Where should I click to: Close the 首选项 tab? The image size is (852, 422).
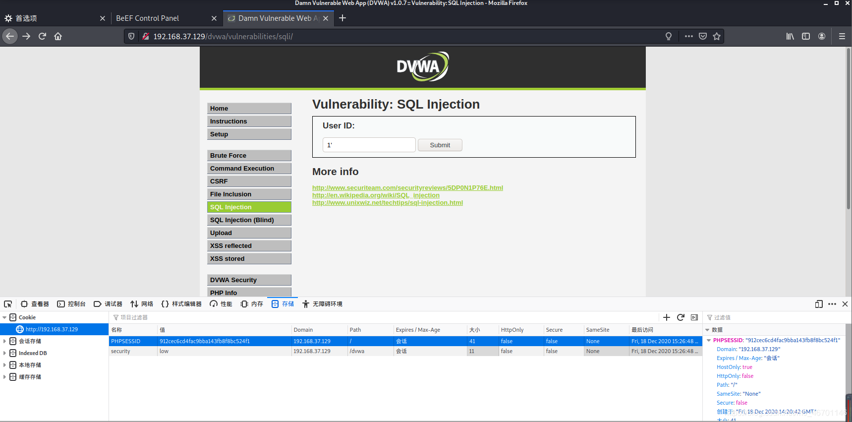(x=103, y=18)
